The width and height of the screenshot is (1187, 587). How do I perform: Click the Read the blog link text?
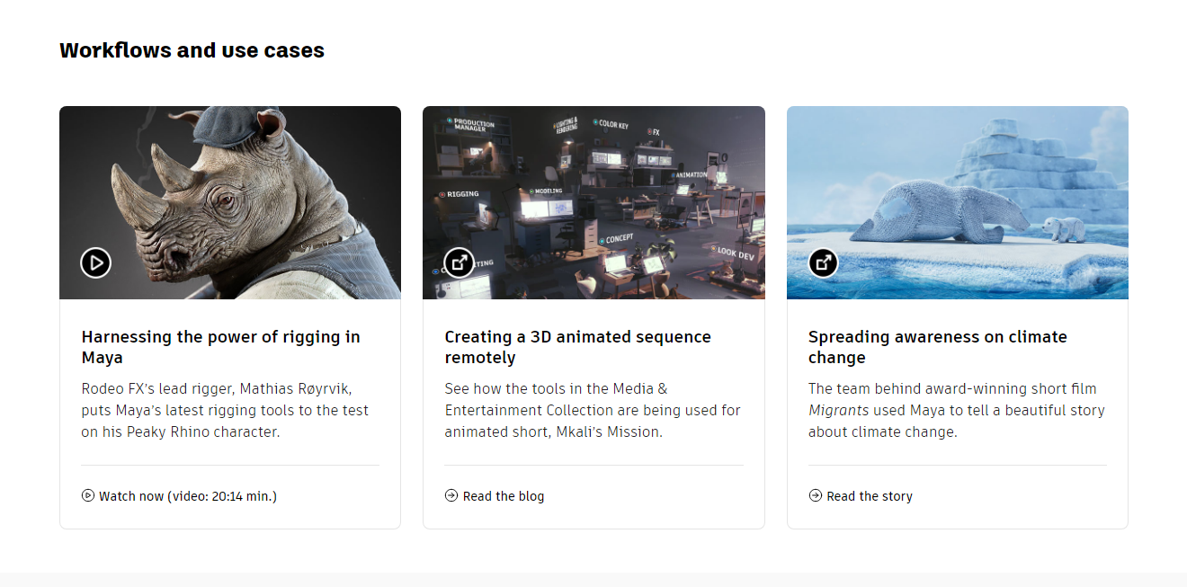504,496
